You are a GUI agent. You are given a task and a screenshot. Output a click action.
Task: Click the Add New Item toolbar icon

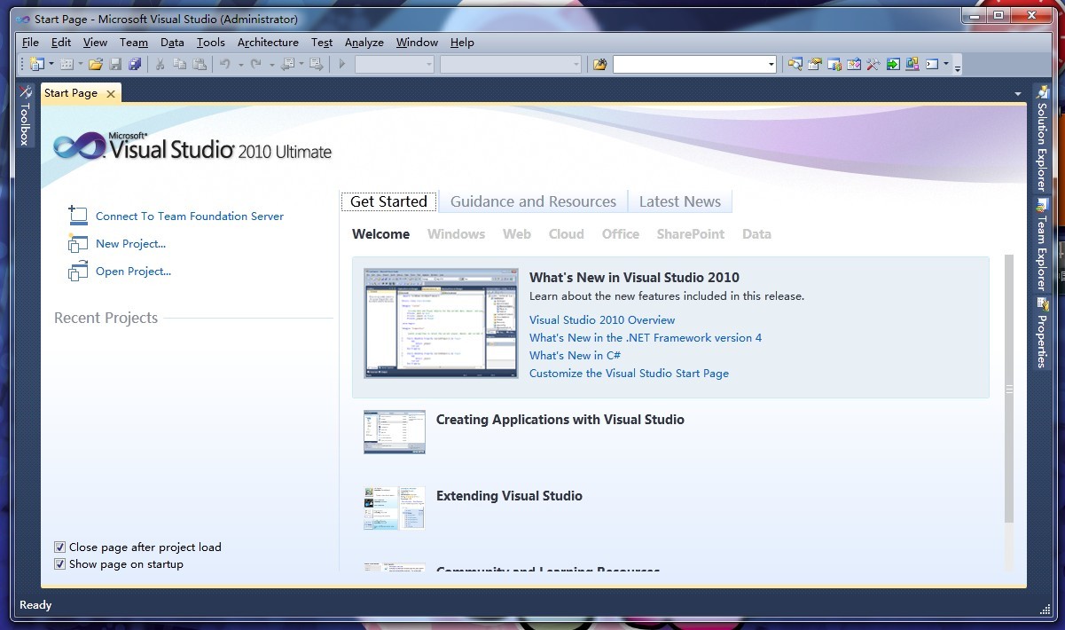pos(67,64)
